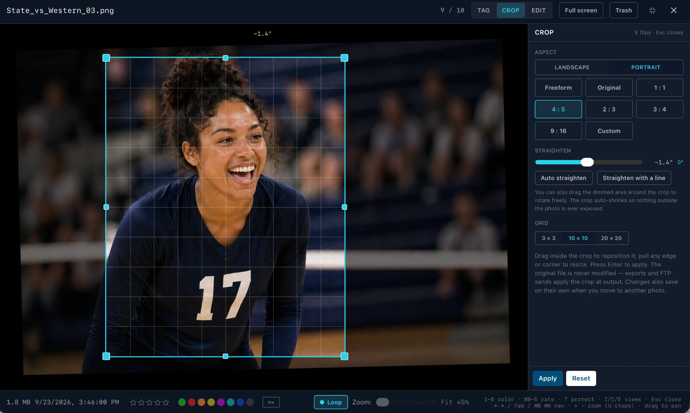Set rating to two stars
Viewport: 690px width, 413px height.
tap(141, 402)
